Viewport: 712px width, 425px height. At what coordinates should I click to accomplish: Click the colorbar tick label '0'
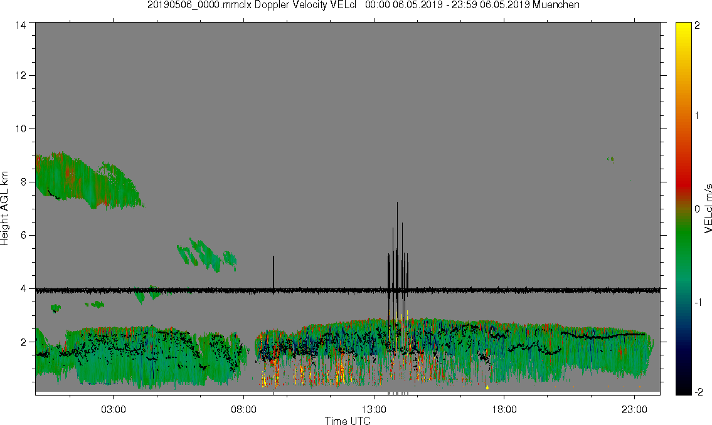(697, 209)
